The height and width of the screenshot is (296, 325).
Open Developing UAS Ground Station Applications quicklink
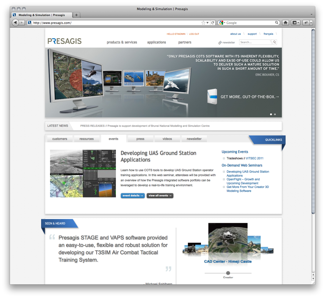tap(248, 174)
